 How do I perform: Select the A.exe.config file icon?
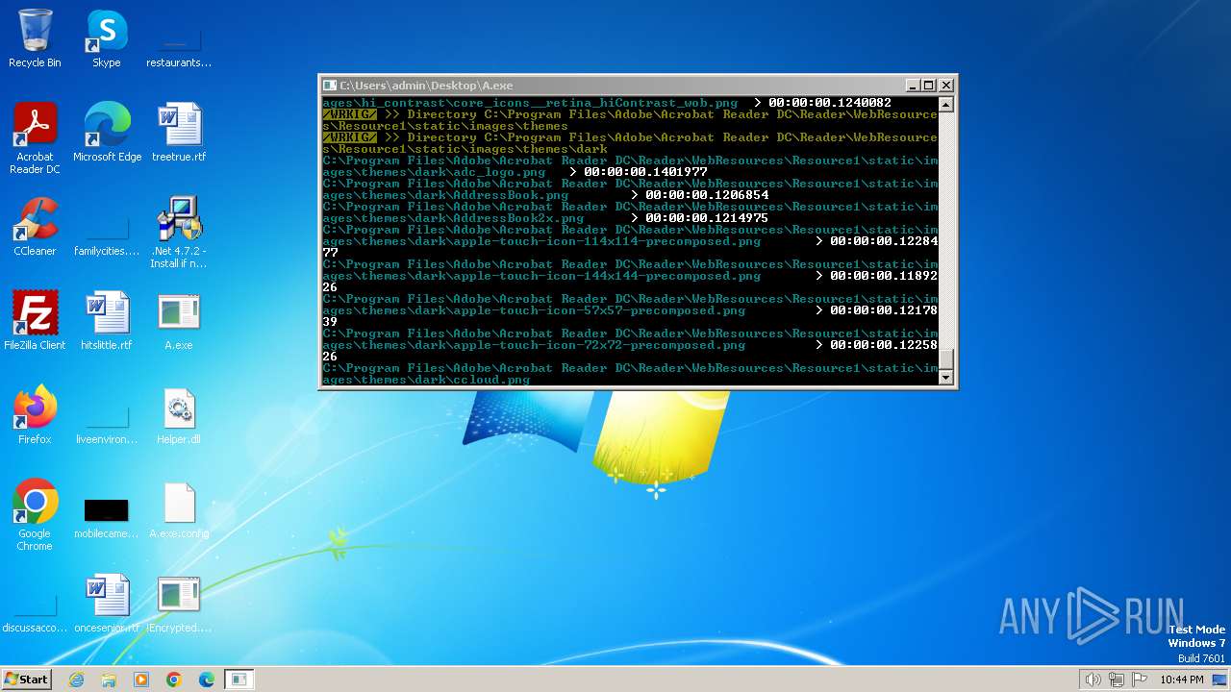click(x=179, y=509)
